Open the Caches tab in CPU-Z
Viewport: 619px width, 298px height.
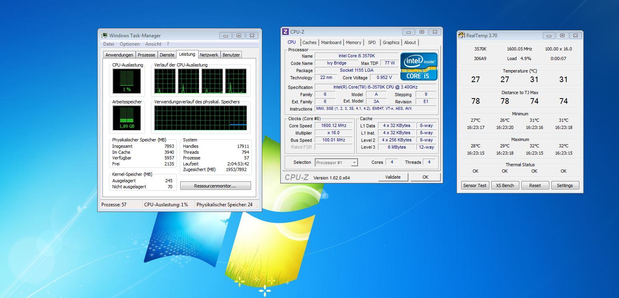(309, 42)
